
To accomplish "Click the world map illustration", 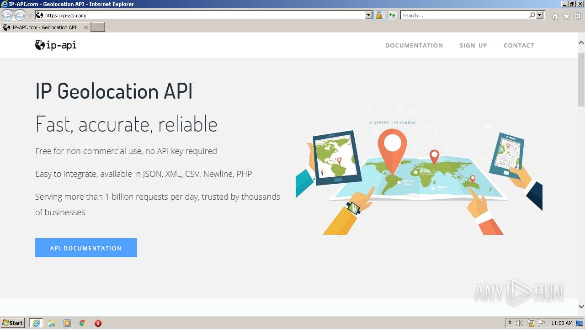I will (419, 170).
